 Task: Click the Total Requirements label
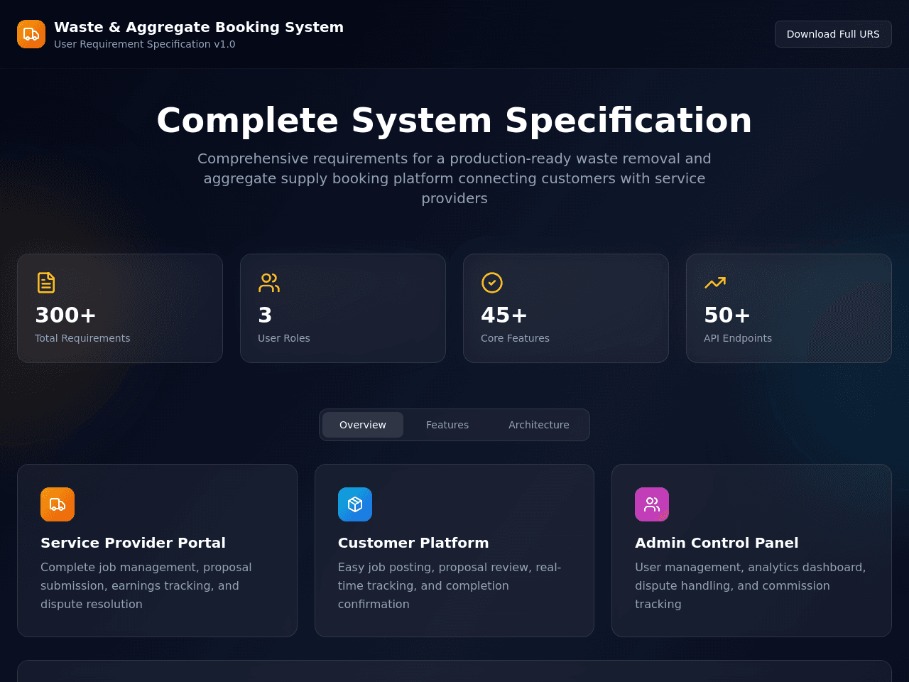point(82,338)
